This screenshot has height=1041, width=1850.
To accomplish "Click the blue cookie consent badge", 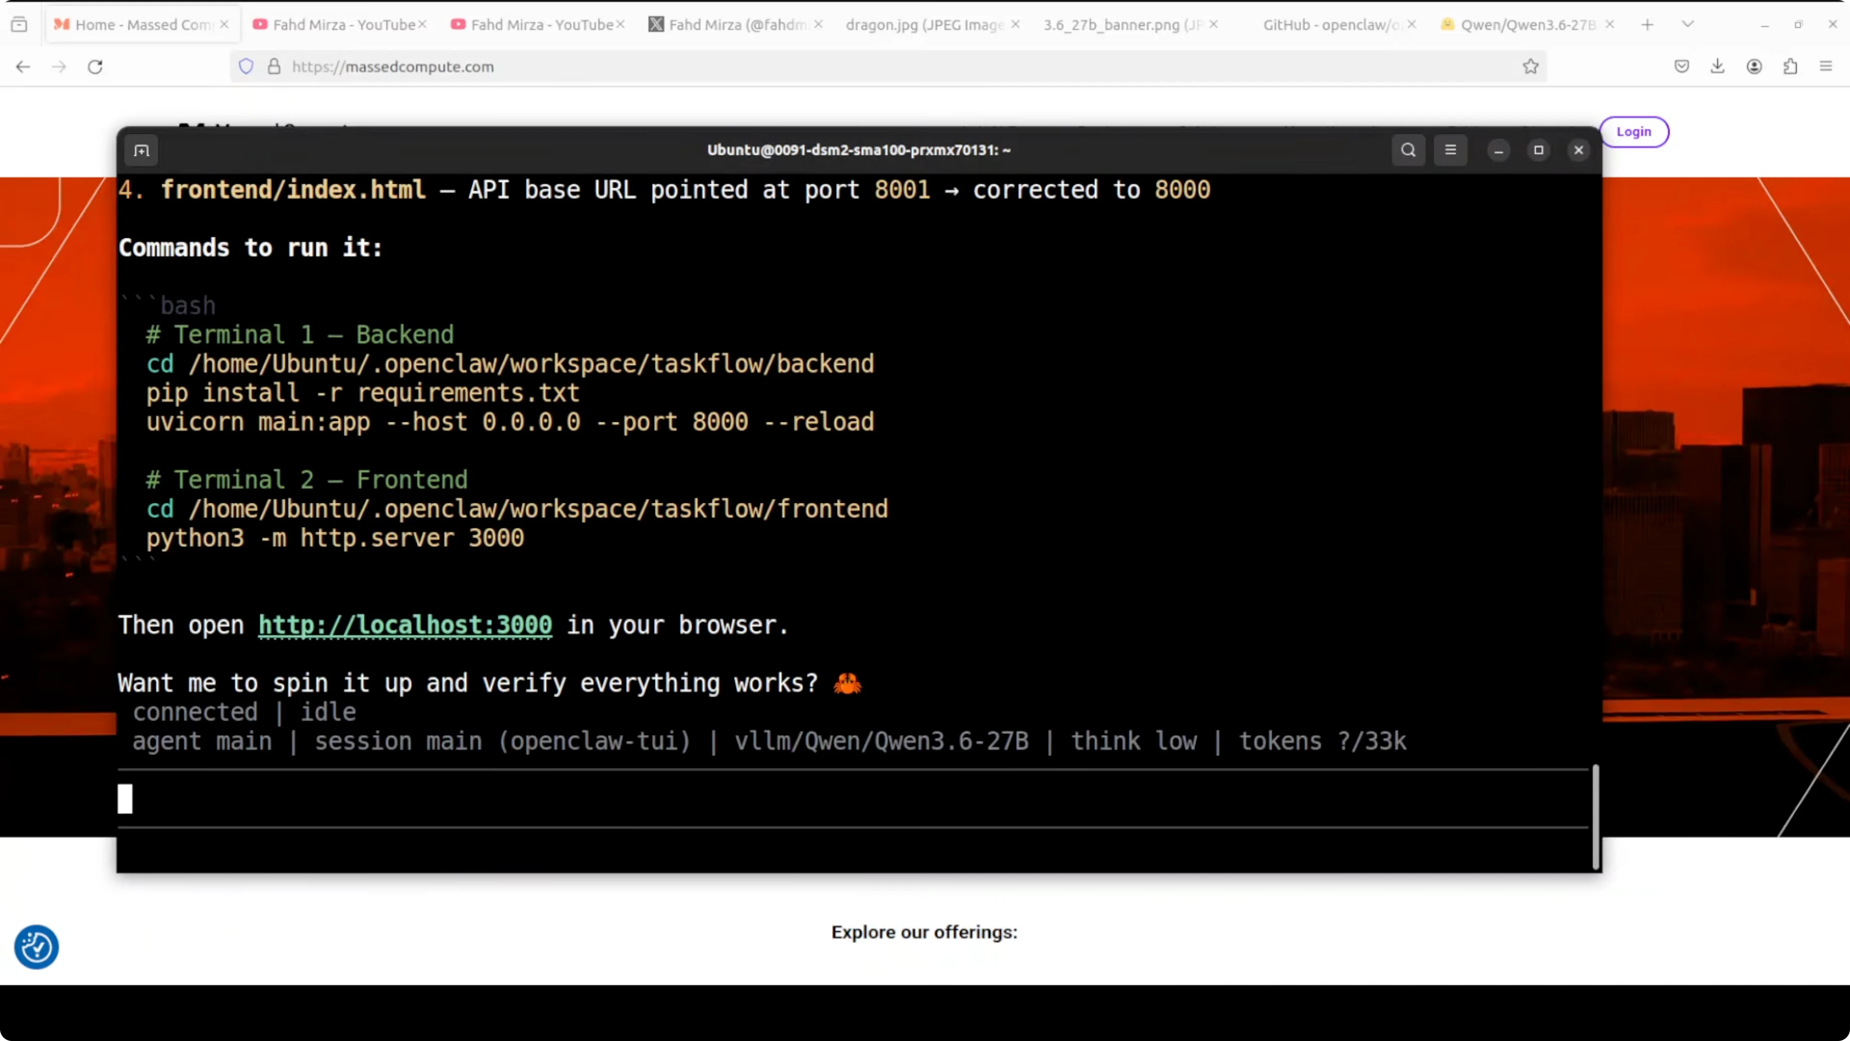I will point(36,946).
